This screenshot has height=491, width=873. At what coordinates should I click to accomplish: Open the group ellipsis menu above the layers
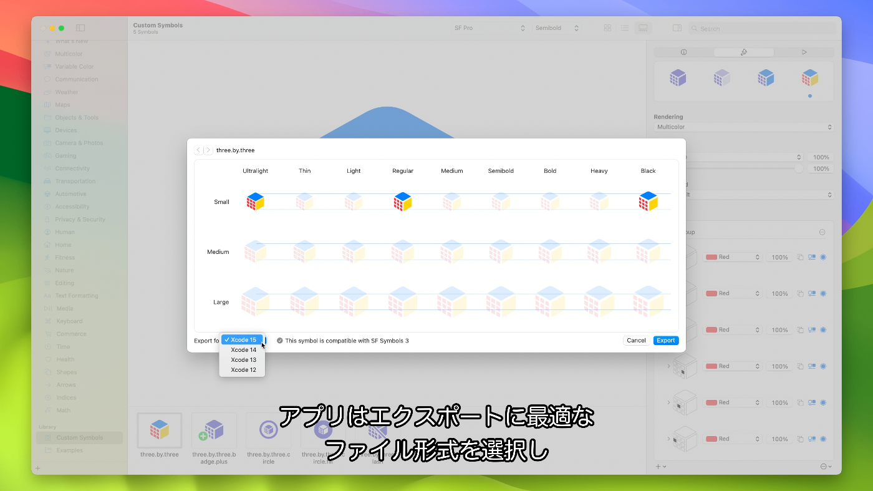pos(822,232)
